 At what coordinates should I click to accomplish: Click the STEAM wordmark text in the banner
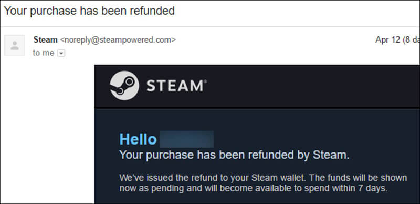pyautogui.click(x=175, y=86)
